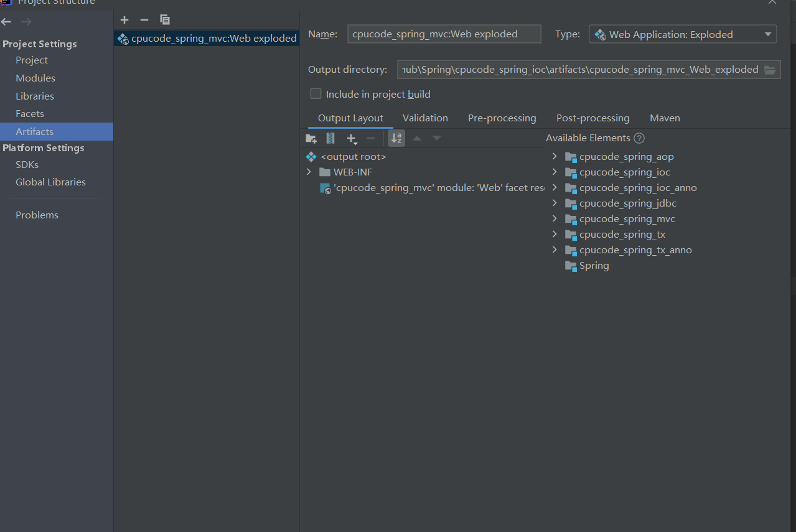
Task: Open the Post-processing tab
Action: 593,118
